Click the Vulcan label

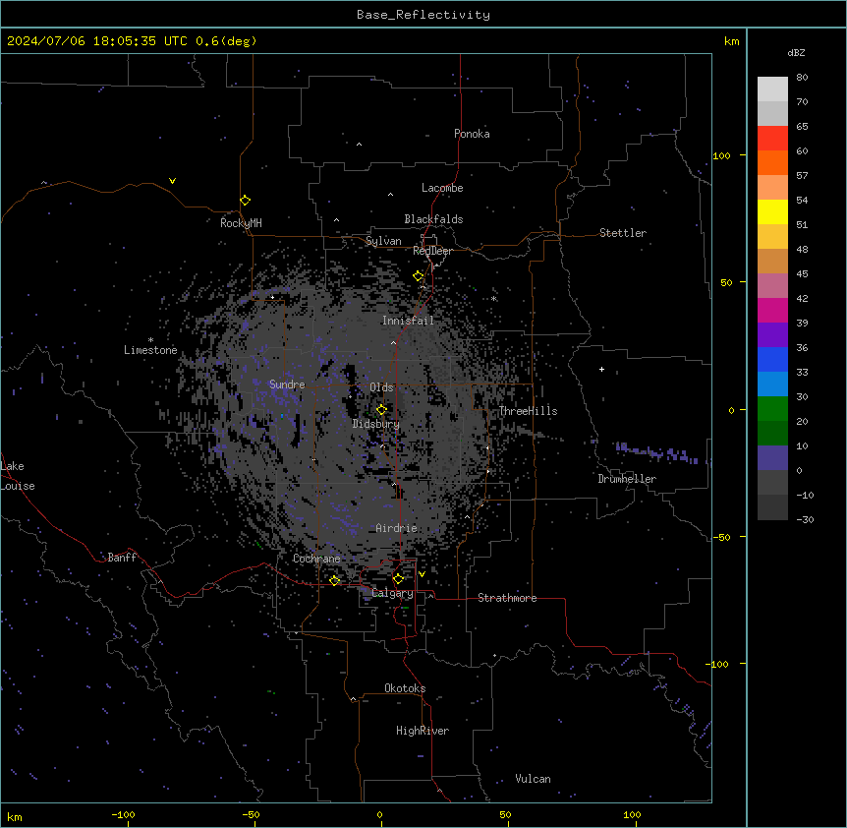point(533,779)
